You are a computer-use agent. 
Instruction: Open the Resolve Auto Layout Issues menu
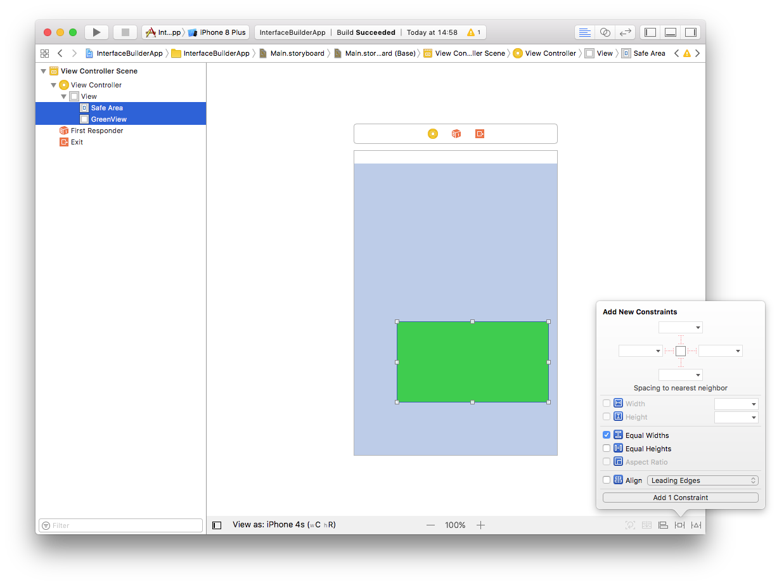(696, 525)
